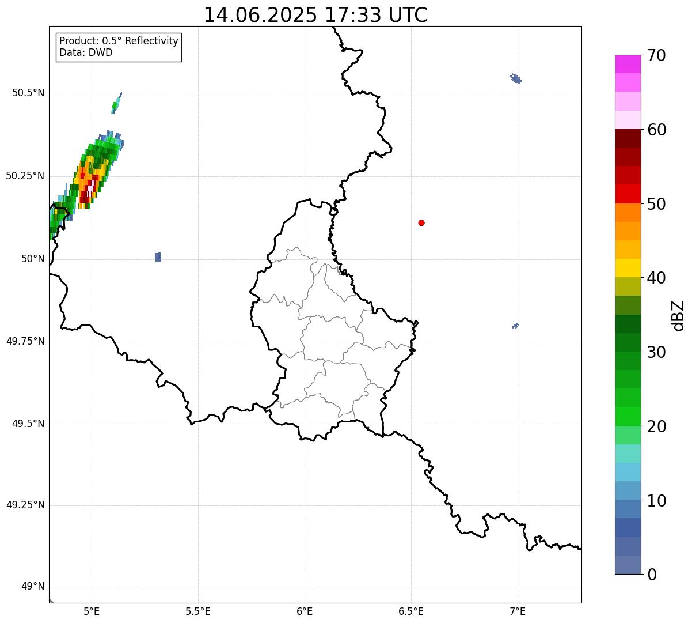Image resolution: width=692 pixels, height=623 pixels.
Task: Click the small blue echo near 50.5°N 7°E
Action: (x=516, y=78)
